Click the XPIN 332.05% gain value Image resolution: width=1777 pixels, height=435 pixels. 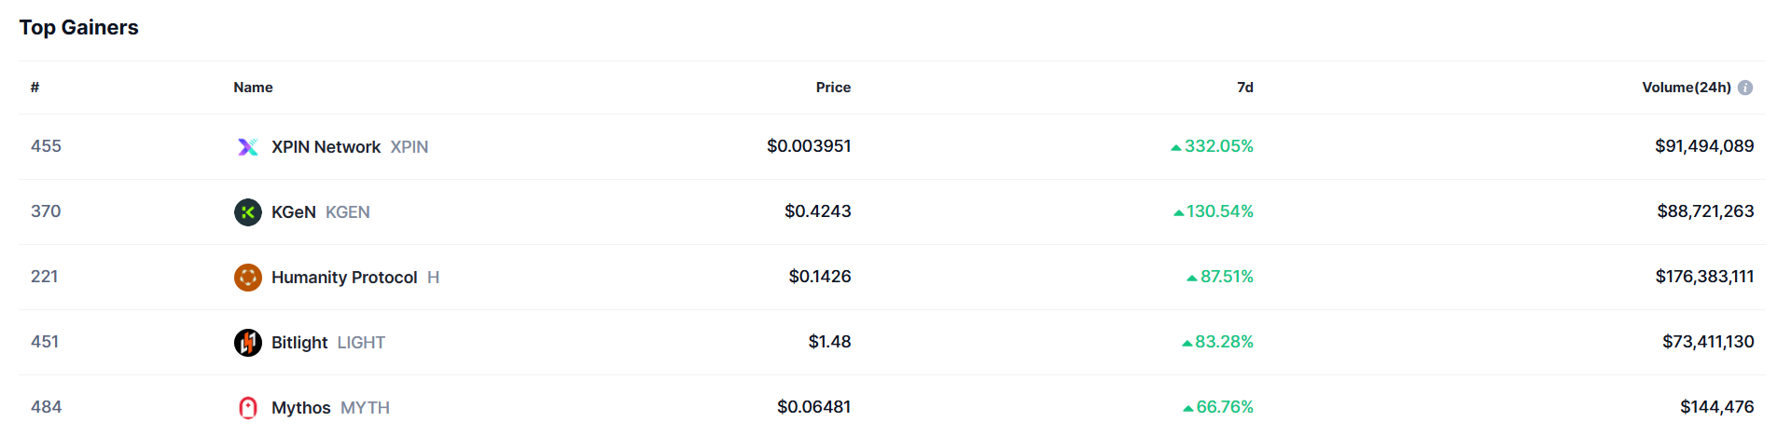pos(1218,146)
